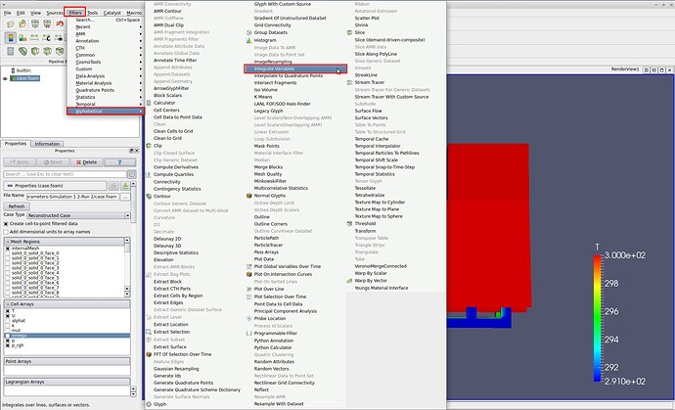This screenshot has width=675, height=410.
Task: Expand the Recent filters submenu
Action: (x=106, y=26)
